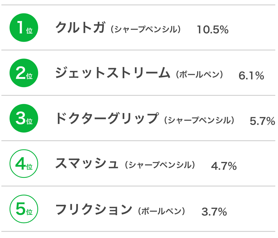Click the green 1位 rank badge
The image size is (278, 238).
tap(24, 28)
